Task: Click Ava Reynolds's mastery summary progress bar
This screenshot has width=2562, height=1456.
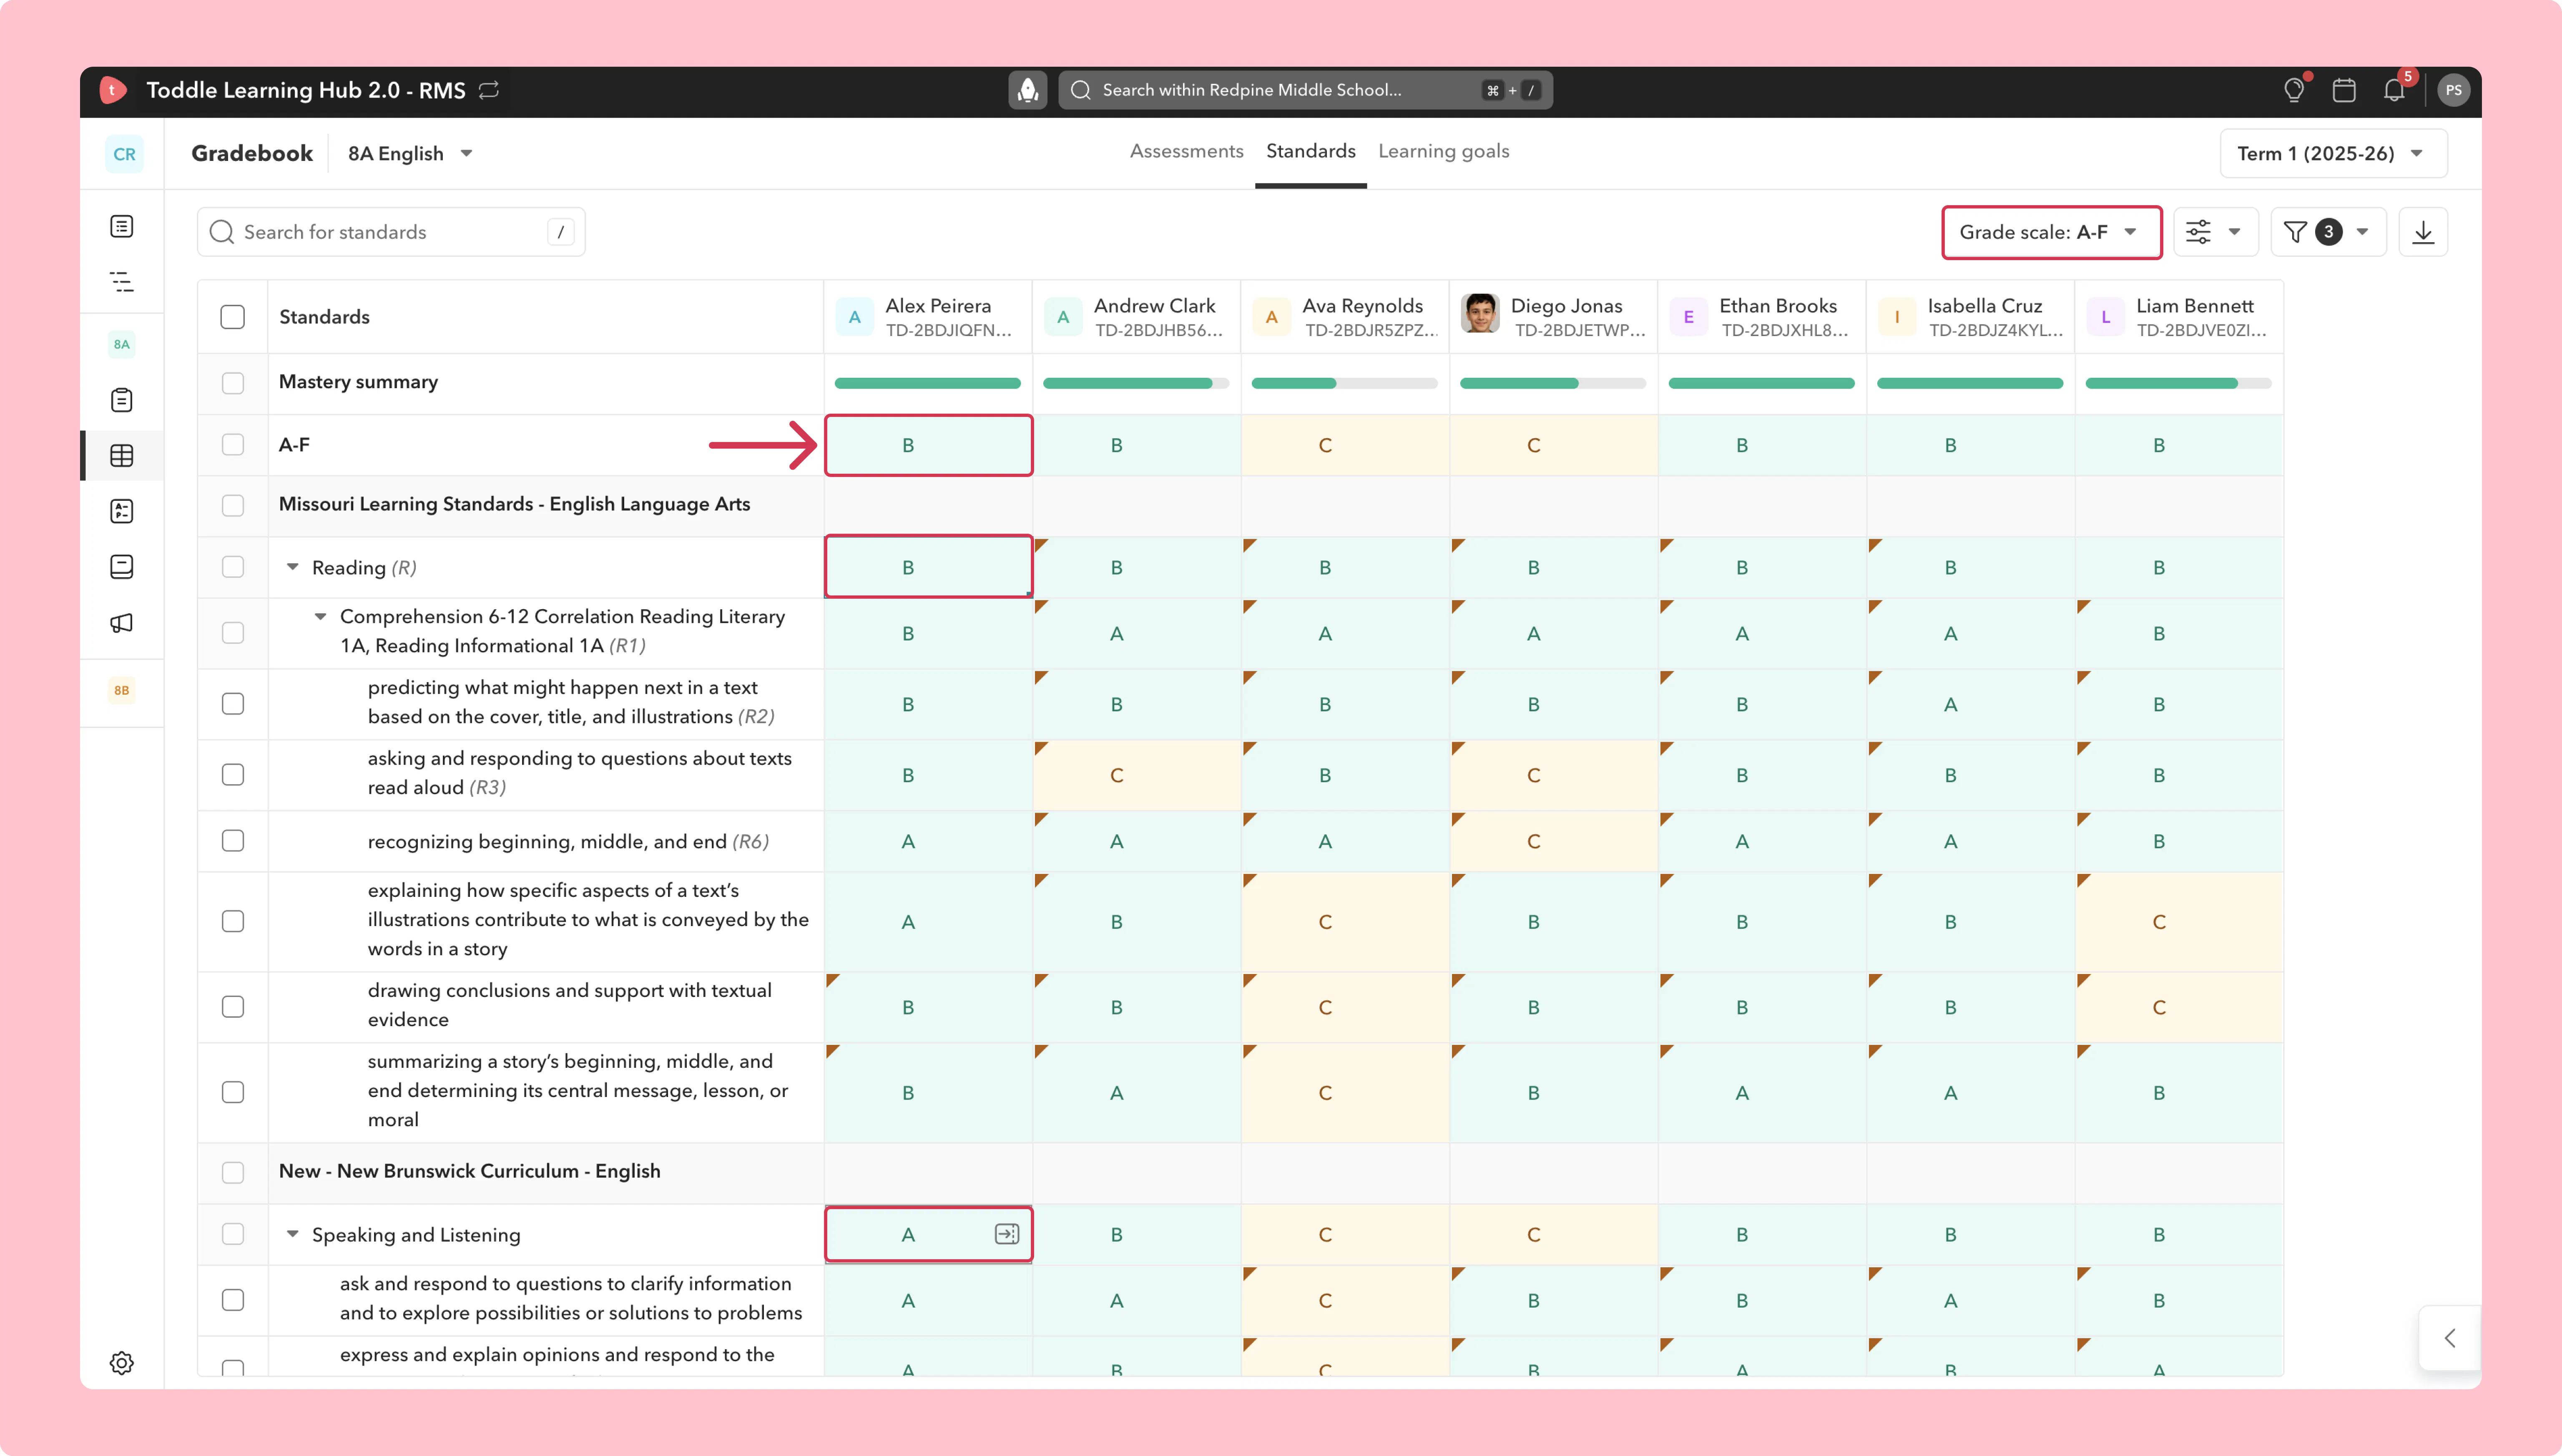Action: pos(1345,383)
